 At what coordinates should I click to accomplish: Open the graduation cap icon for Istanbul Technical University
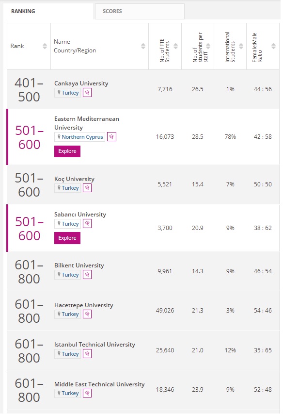pos(87,354)
